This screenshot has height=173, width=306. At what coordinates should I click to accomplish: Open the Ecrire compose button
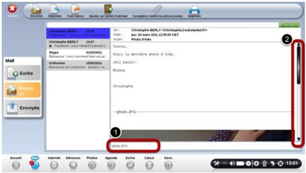click(22, 73)
